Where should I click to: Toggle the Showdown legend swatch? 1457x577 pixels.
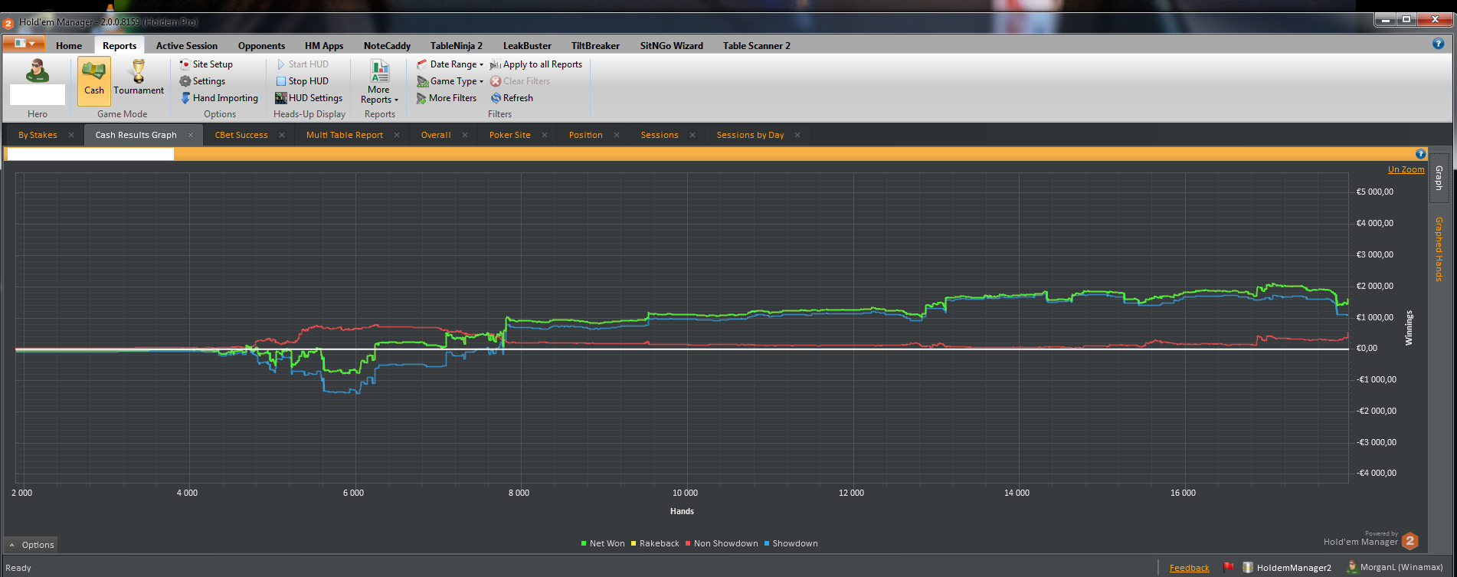pyautogui.click(x=767, y=543)
